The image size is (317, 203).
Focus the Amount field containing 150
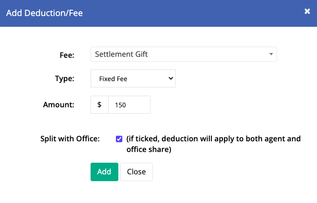coord(129,104)
